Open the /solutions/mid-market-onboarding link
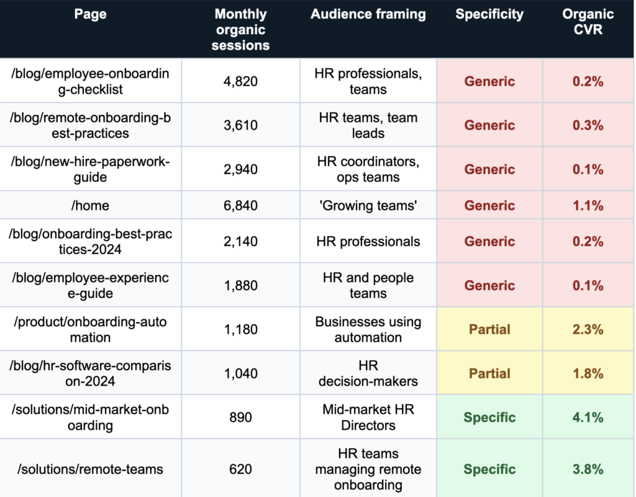Screen dimensions: 636x497 91,417
